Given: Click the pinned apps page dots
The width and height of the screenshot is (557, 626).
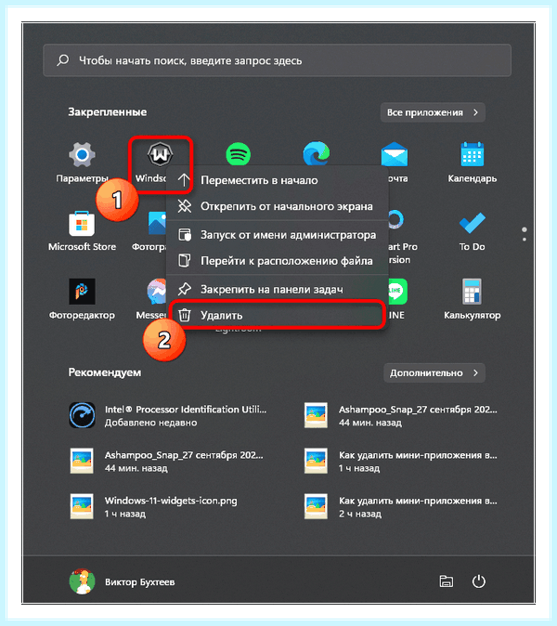Looking at the screenshot, I should (x=525, y=234).
